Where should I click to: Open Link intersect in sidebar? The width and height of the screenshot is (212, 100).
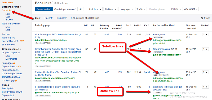9,45
